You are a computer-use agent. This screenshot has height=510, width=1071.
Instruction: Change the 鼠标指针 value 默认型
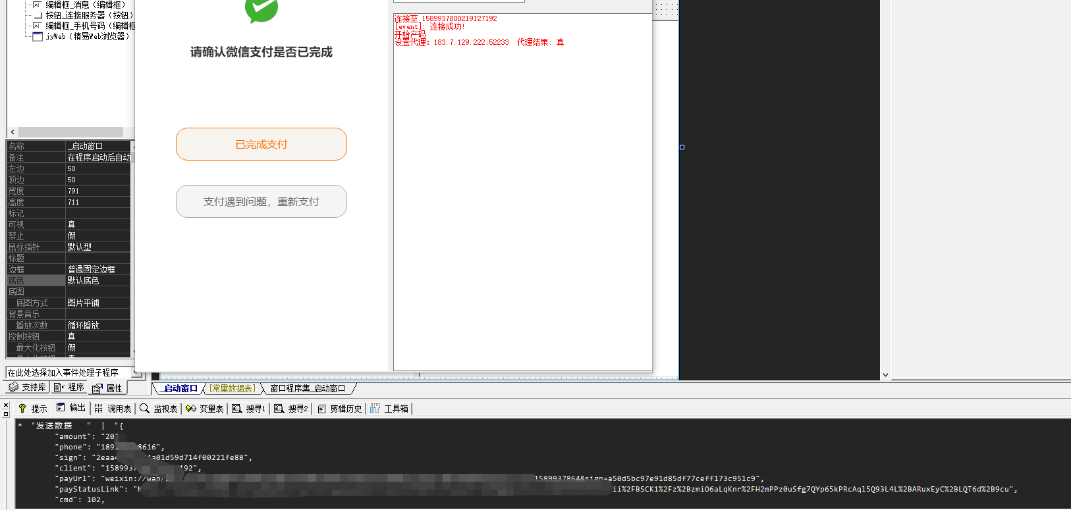click(x=98, y=247)
